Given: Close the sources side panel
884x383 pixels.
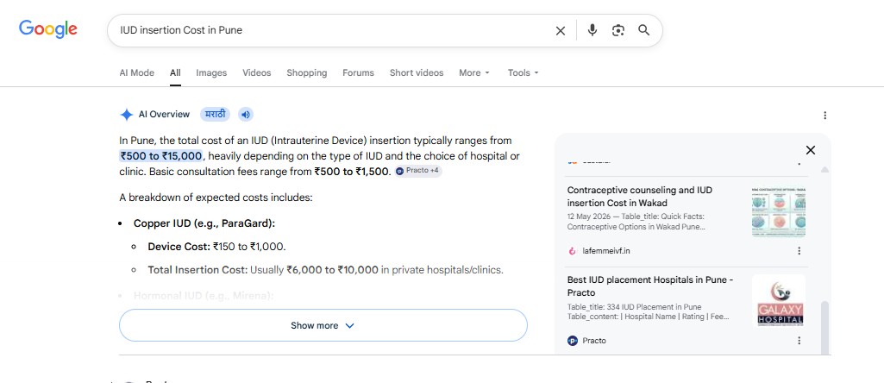Looking at the screenshot, I should point(810,150).
